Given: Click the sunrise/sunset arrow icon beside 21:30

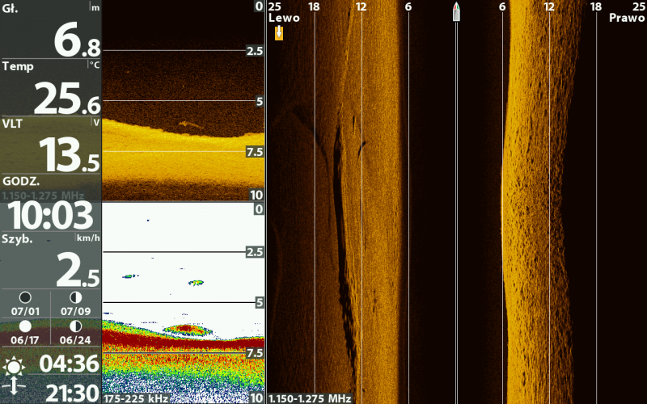Looking at the screenshot, I should 14,389.
